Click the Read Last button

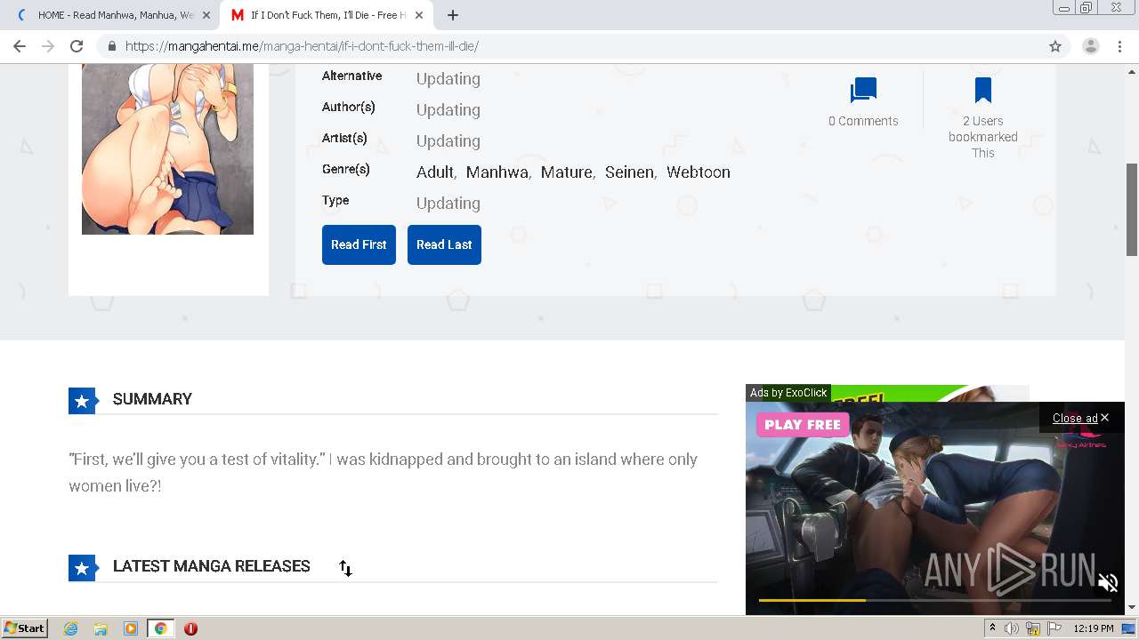[444, 244]
